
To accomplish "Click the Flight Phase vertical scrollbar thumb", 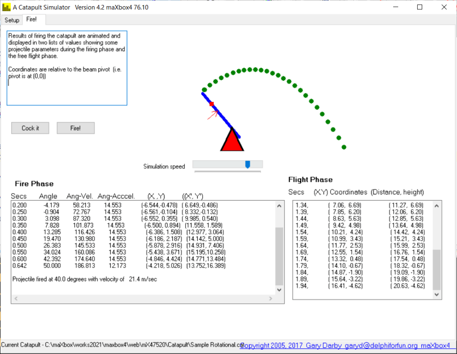I will click(437, 270).
